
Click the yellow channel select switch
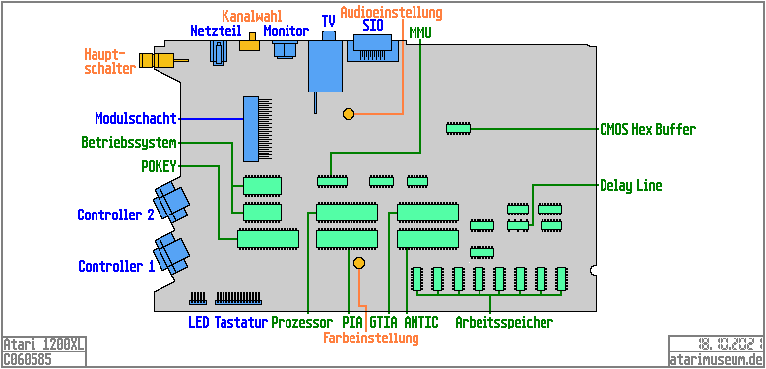(250, 43)
